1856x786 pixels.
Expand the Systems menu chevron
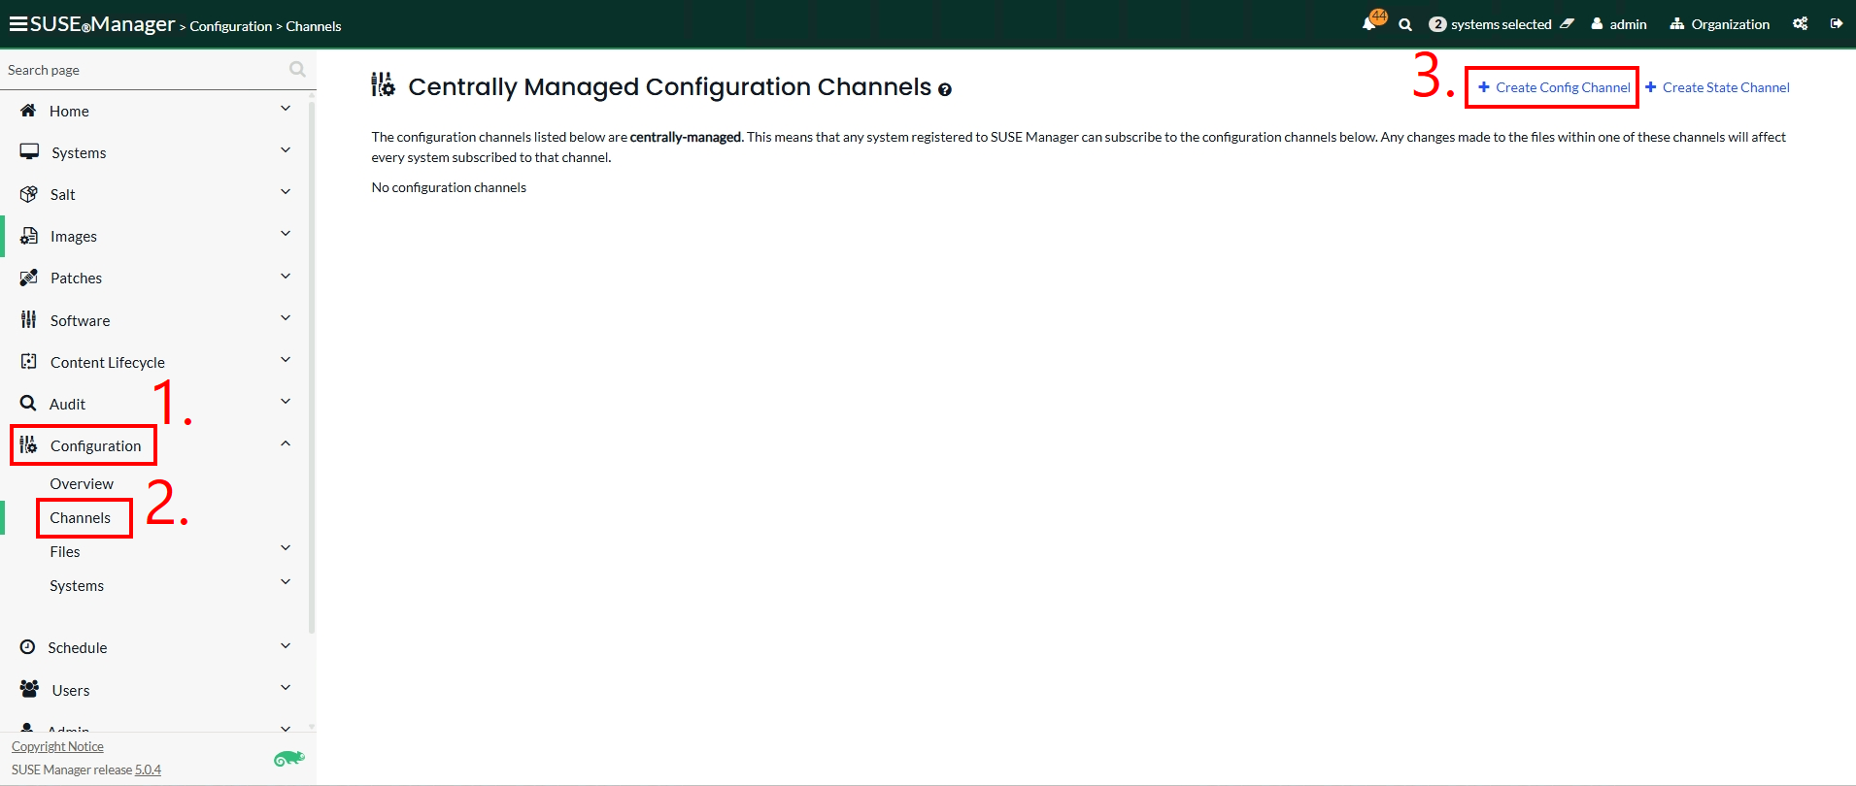[286, 150]
